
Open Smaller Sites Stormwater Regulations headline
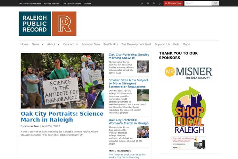(129, 83)
